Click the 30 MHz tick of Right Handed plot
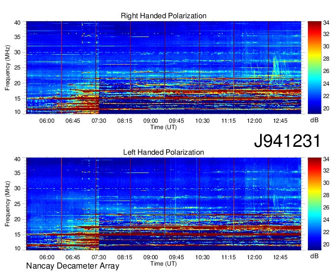 17,52
